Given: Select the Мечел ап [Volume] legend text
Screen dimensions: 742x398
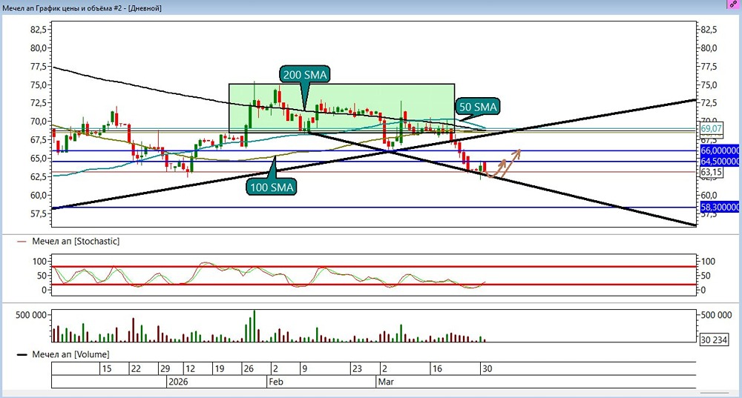Looking at the screenshot, I should coord(70,354).
